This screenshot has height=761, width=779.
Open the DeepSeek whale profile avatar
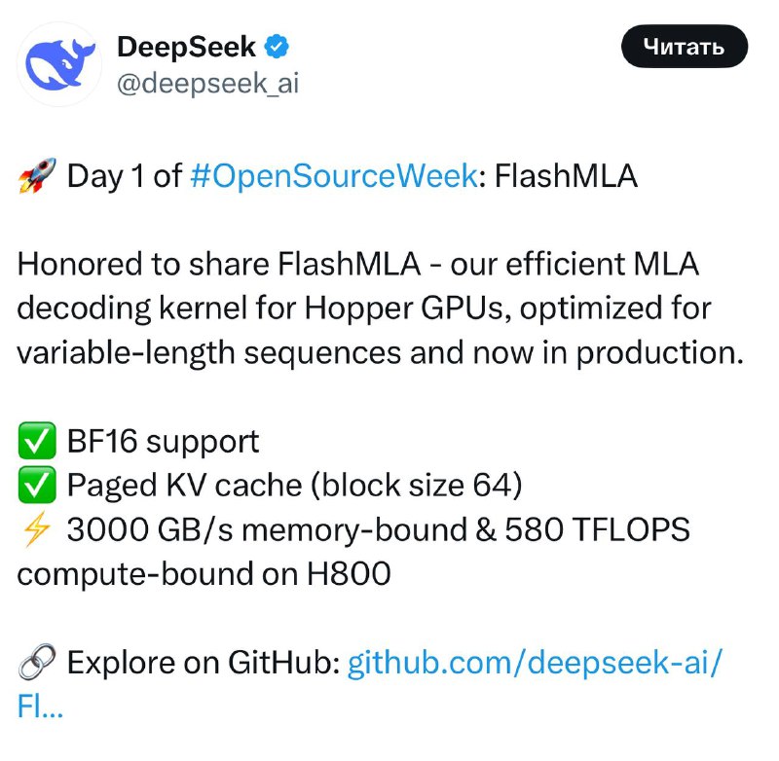click(x=59, y=64)
